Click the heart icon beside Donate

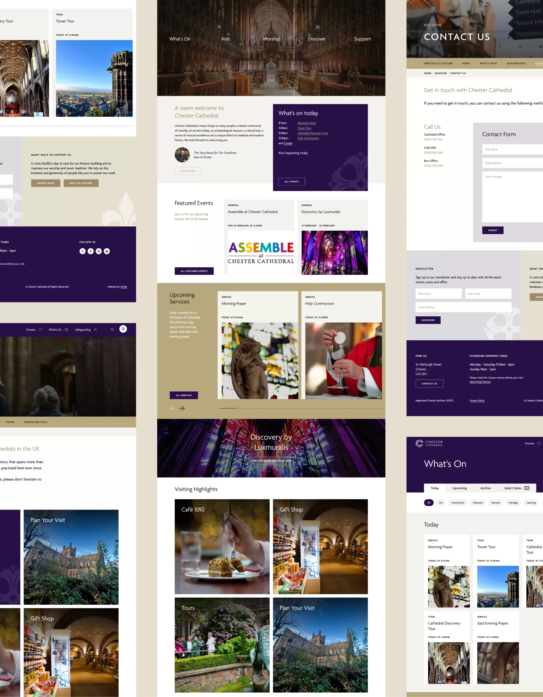point(41,329)
